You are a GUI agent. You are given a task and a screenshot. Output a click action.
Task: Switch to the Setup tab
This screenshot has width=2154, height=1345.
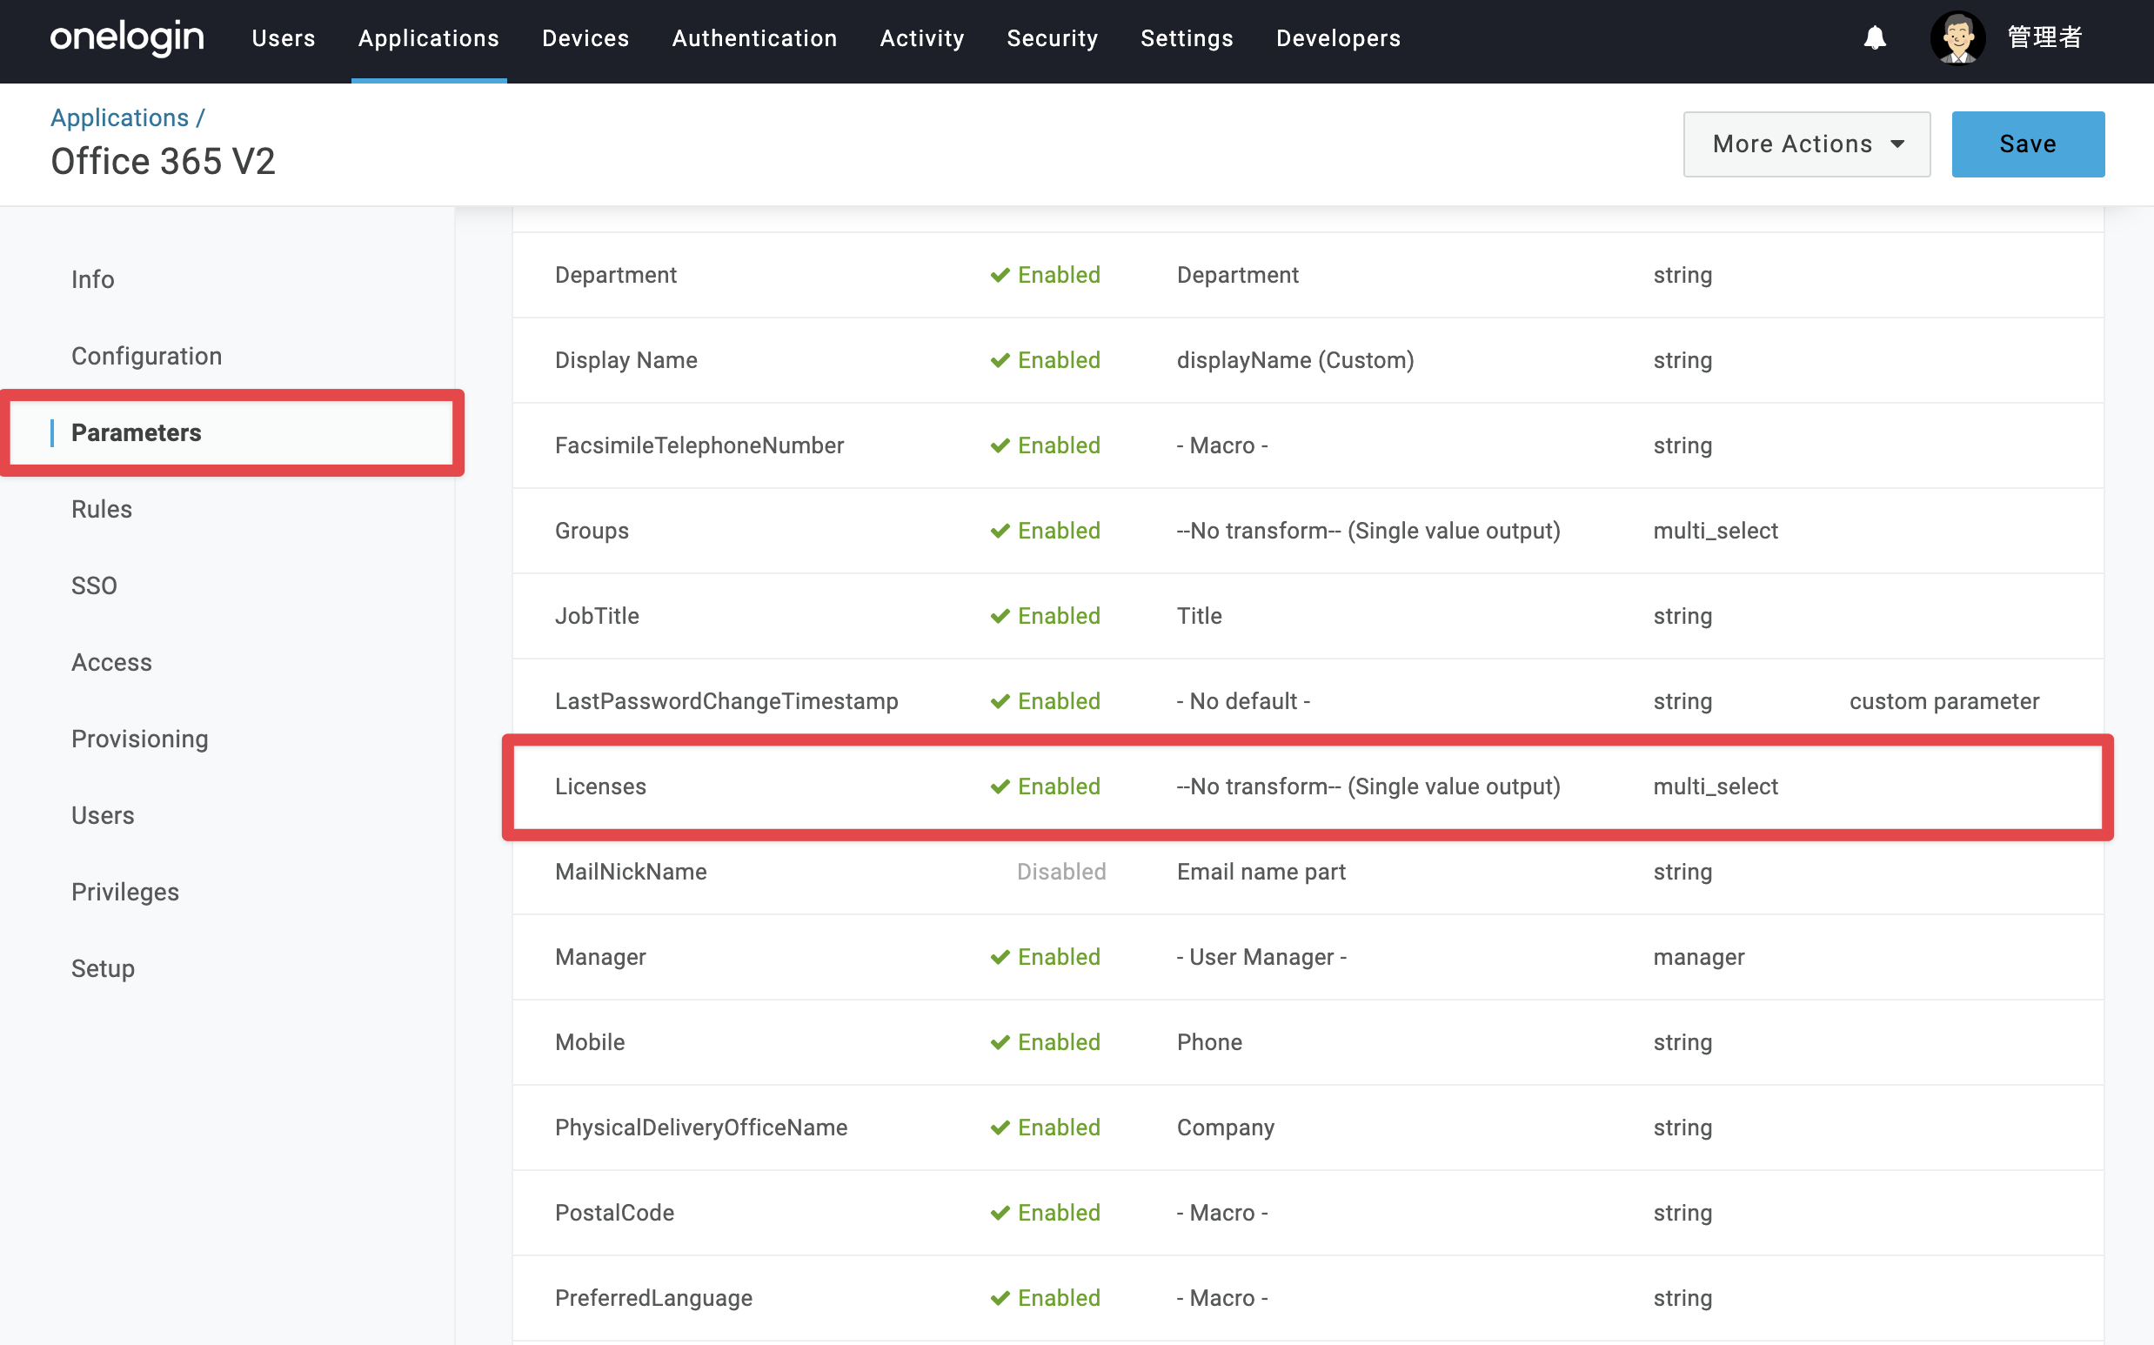tap(104, 967)
